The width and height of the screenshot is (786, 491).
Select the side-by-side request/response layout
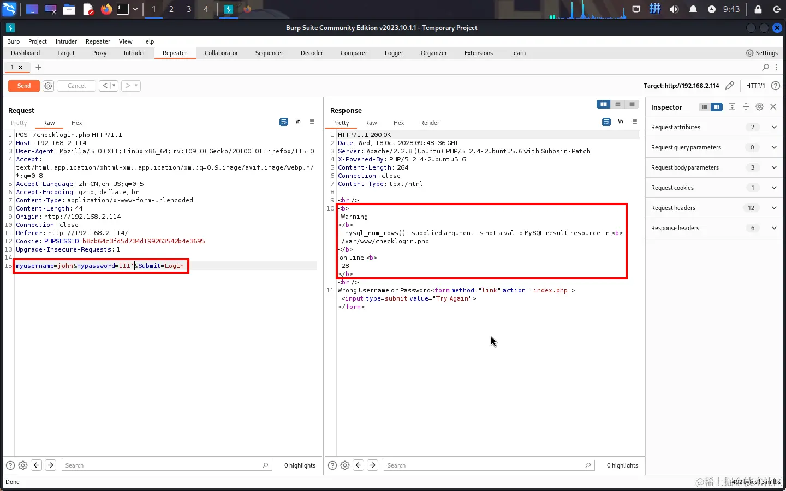[604, 104]
